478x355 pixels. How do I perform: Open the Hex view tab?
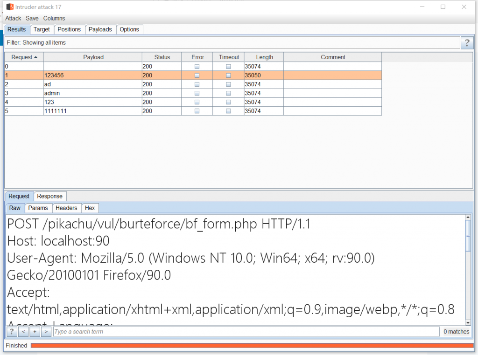click(x=90, y=208)
